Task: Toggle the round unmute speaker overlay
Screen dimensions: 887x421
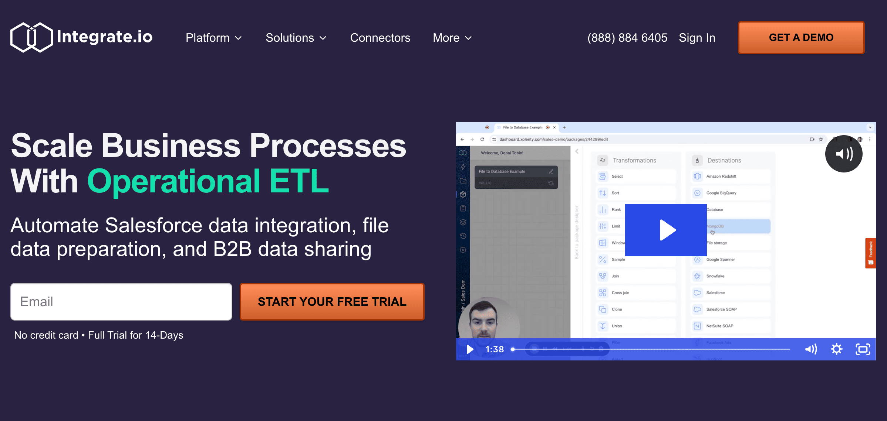Action: tap(844, 154)
